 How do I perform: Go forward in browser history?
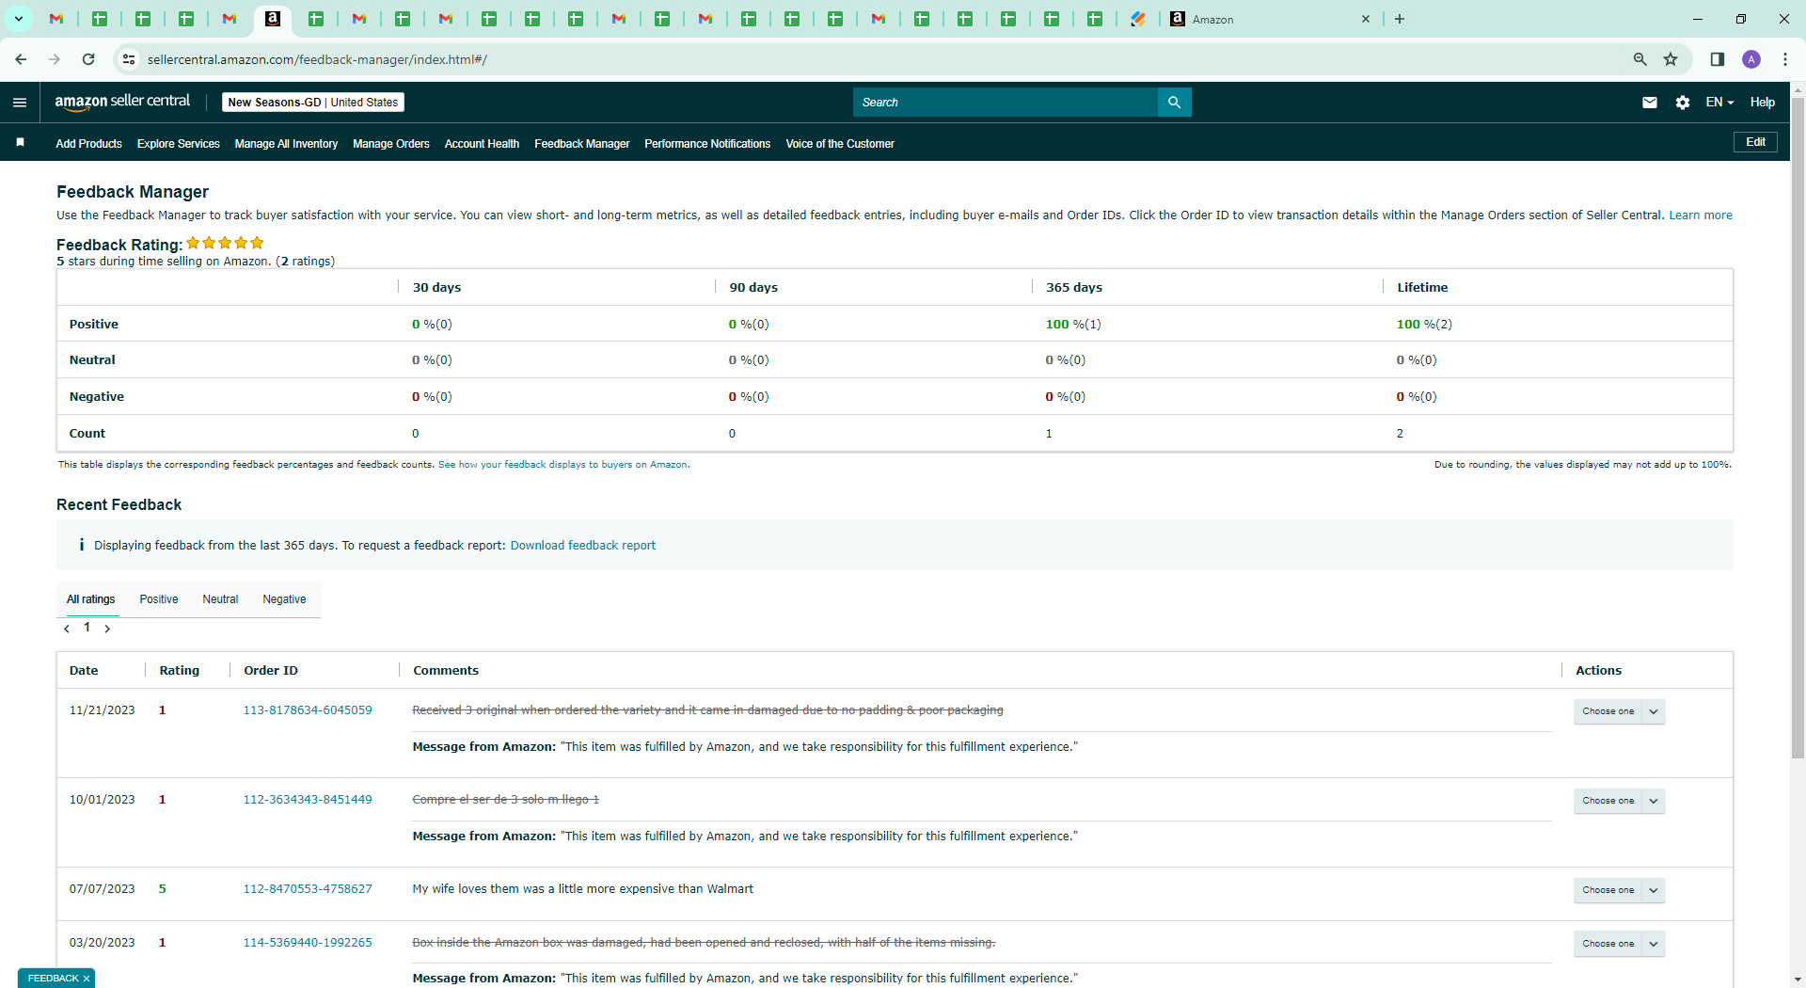(x=55, y=59)
